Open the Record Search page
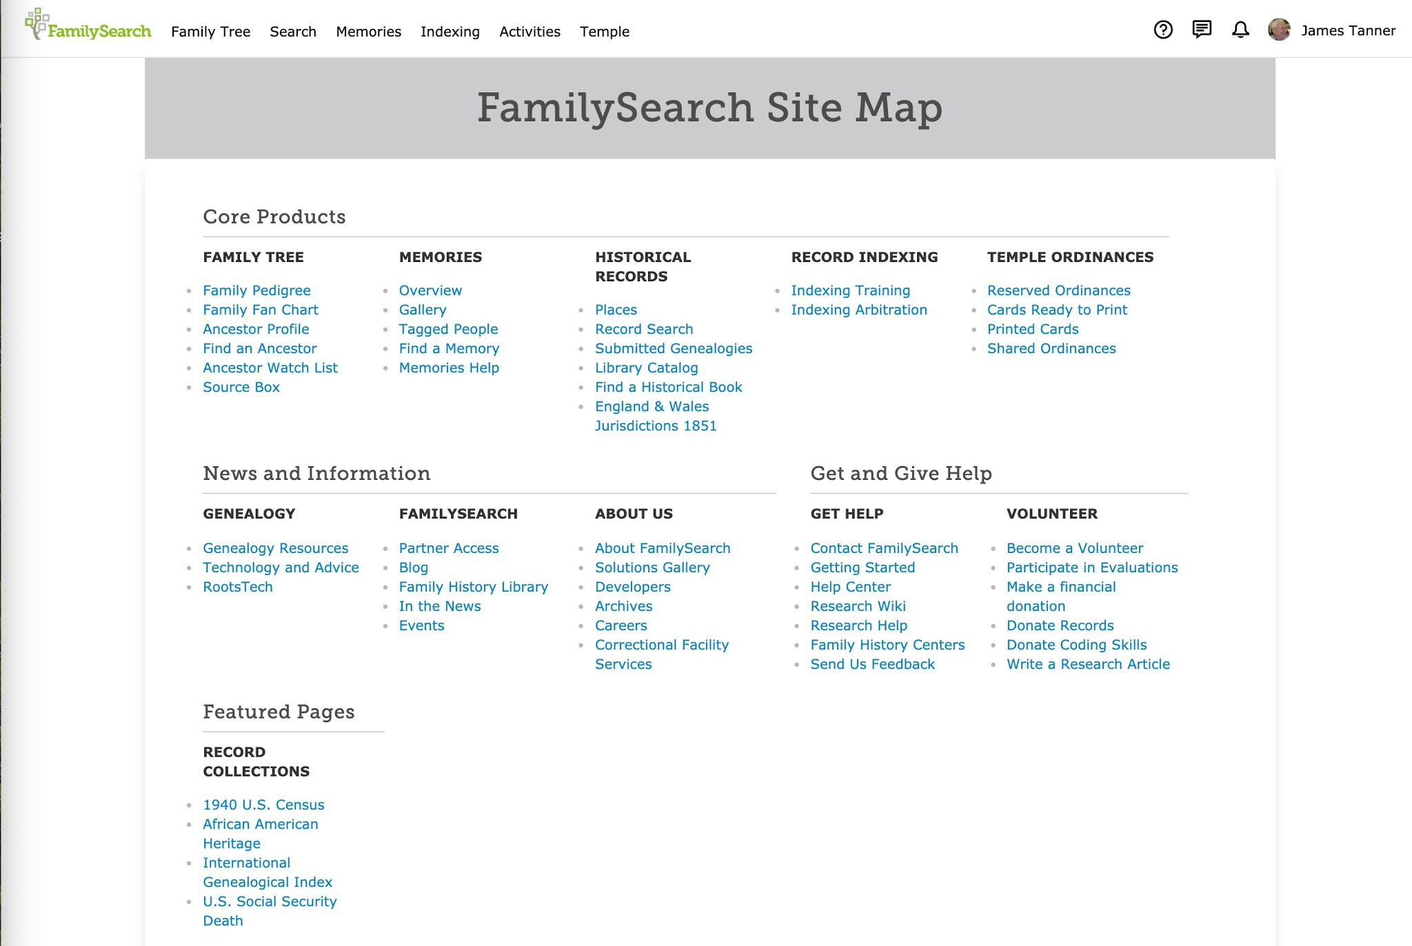This screenshot has height=946, width=1412. 644,329
